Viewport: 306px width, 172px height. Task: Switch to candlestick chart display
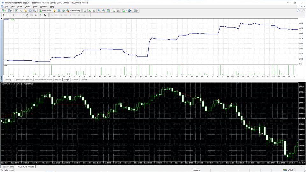(89, 11)
